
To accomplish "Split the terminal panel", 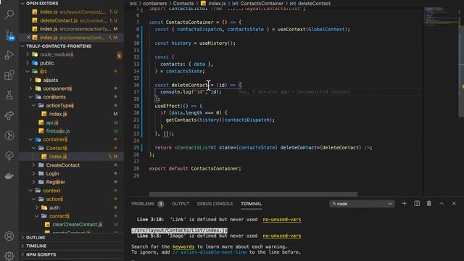I will click(417, 204).
